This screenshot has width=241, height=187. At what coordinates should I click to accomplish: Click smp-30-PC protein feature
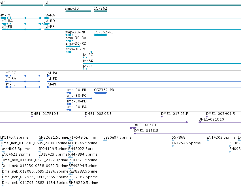(79, 98)
